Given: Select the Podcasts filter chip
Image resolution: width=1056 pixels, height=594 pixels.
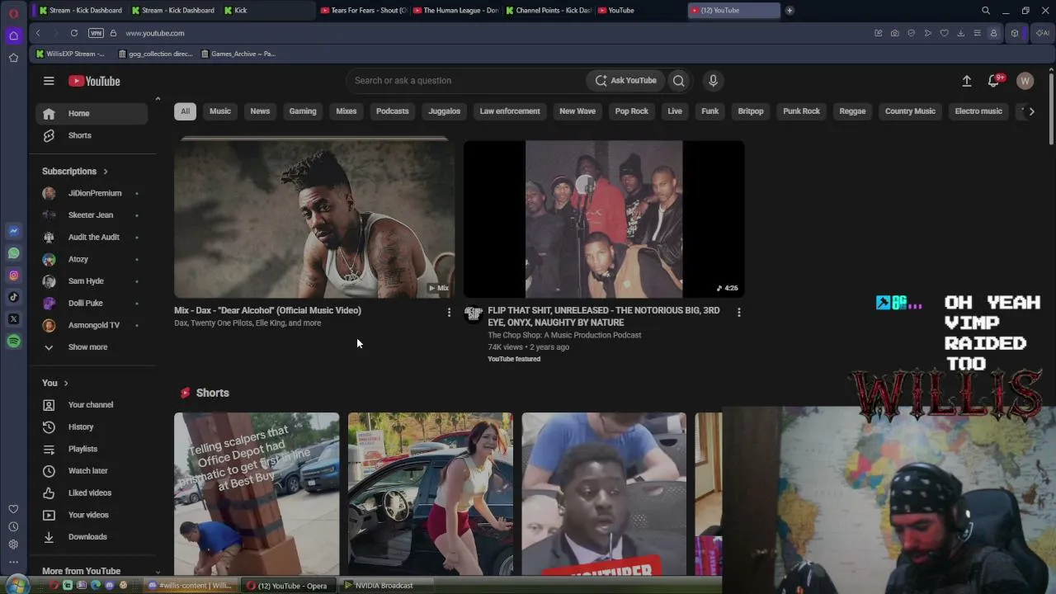Looking at the screenshot, I should tap(393, 111).
